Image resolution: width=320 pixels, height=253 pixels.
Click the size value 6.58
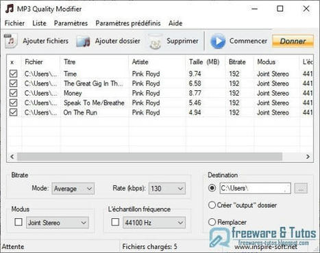click(x=195, y=83)
